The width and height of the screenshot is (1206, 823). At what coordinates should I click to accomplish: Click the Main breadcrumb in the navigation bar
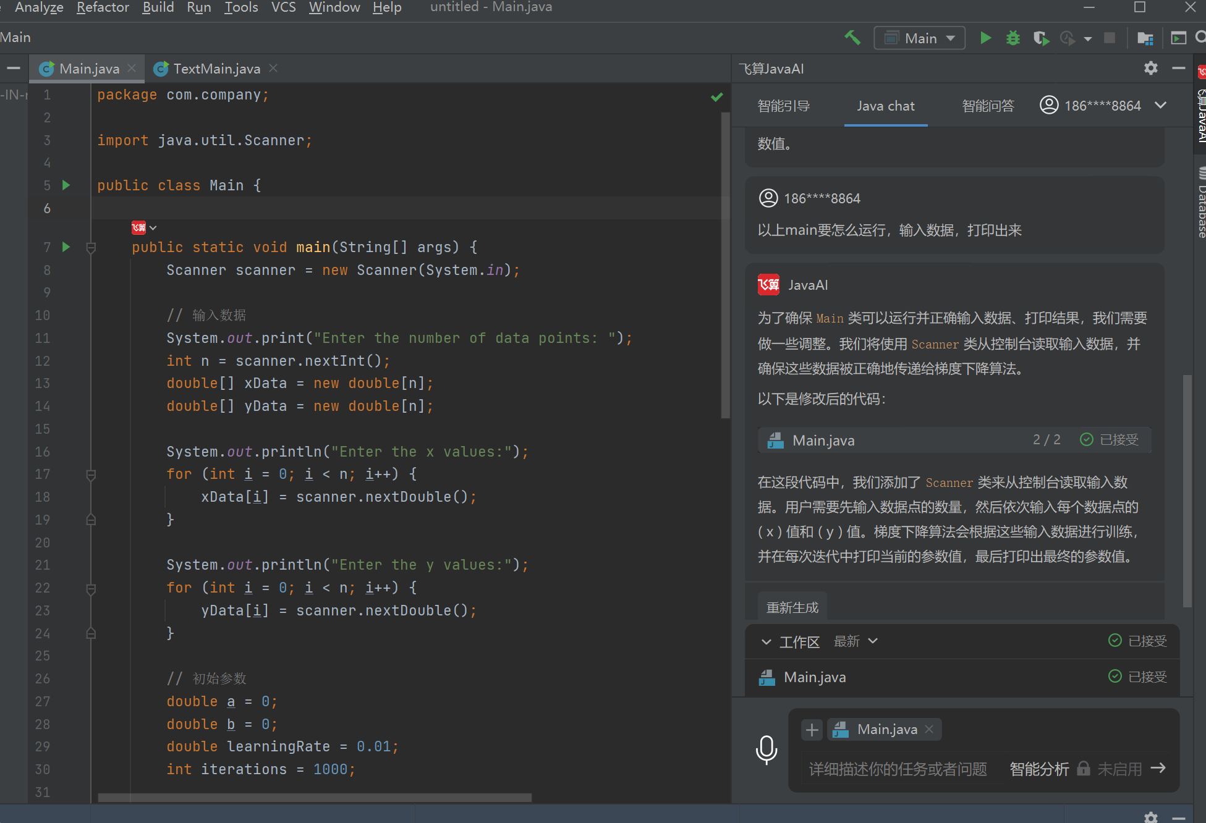coord(15,38)
